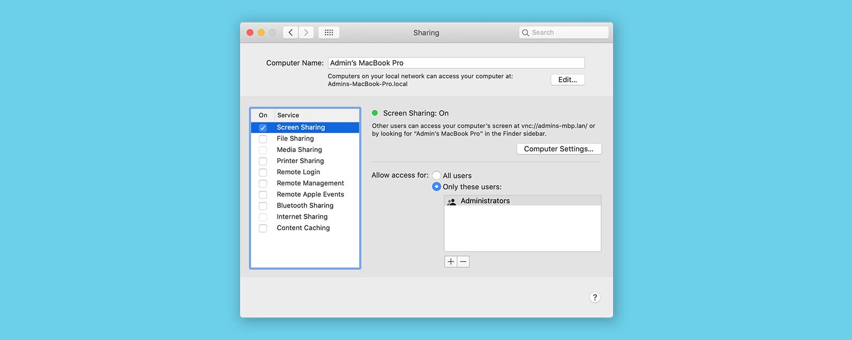852x340 pixels.
Task: Focus the Search field
Action: point(564,33)
